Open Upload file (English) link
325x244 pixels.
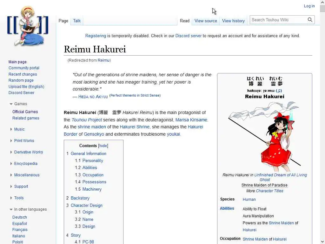[x=26, y=86]
